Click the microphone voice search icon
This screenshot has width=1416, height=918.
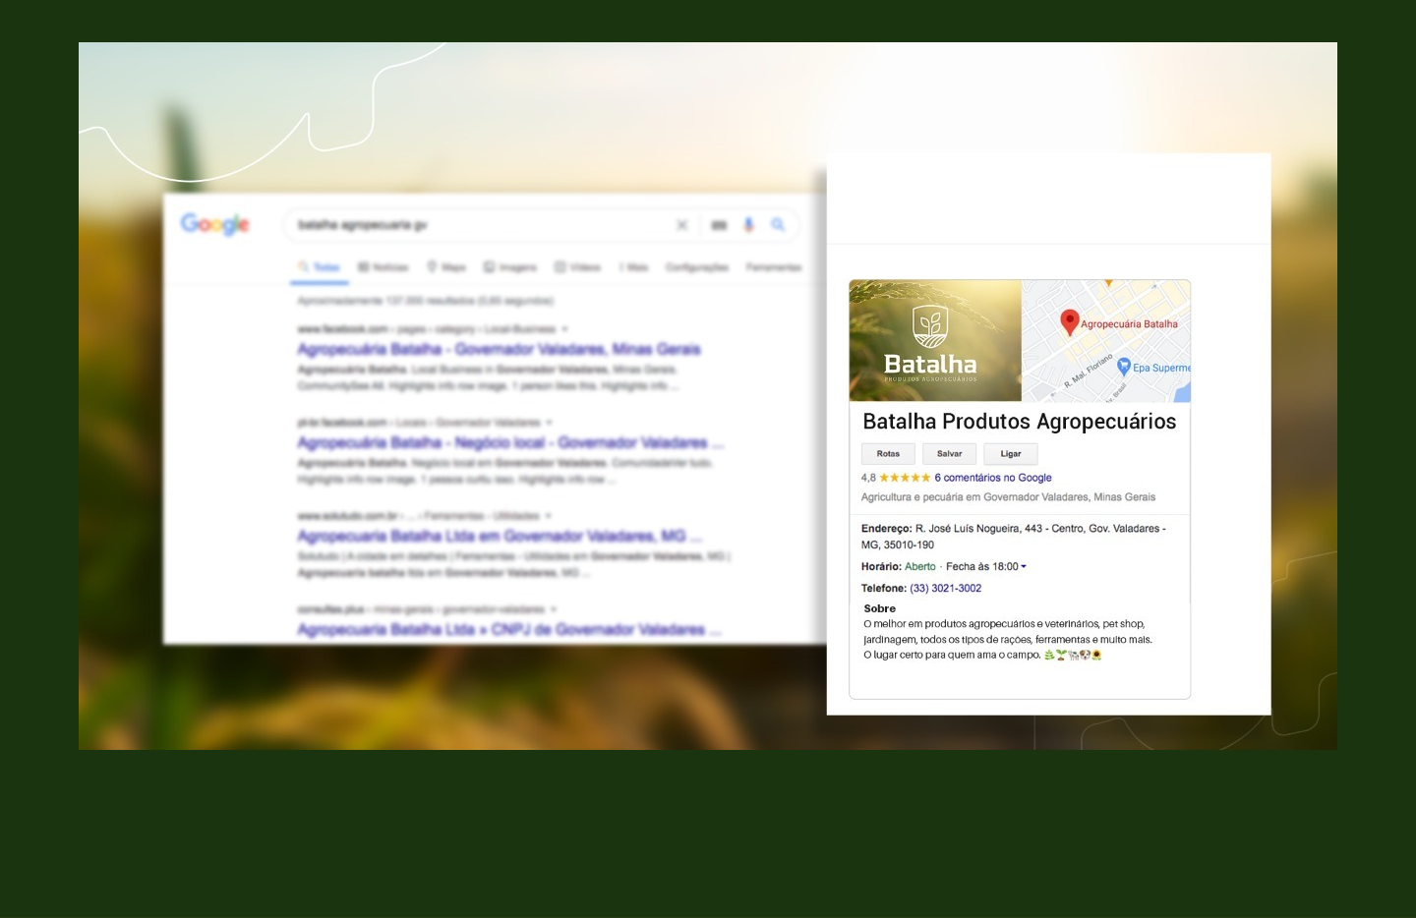748,225
